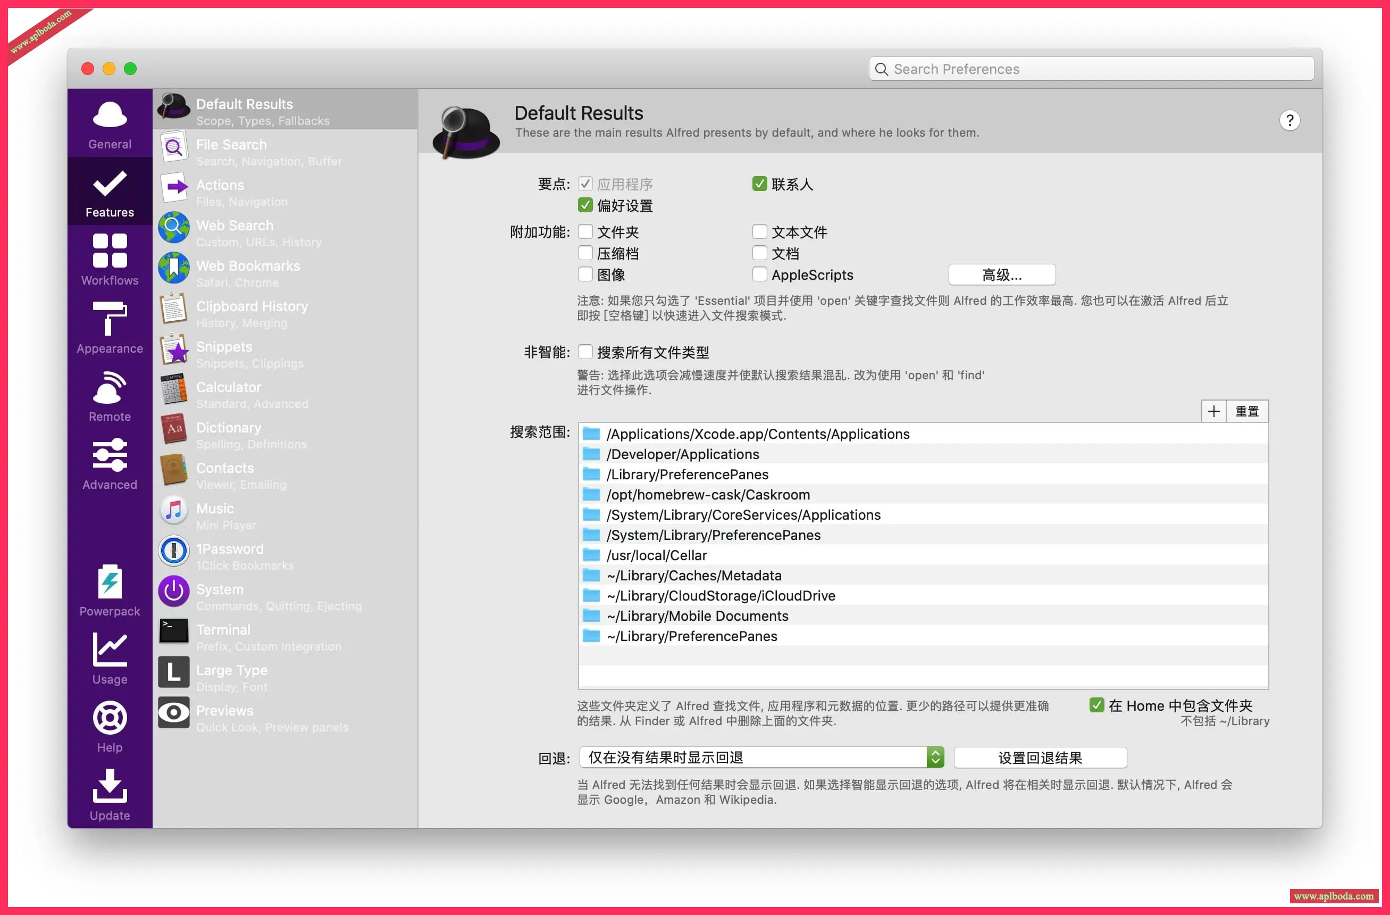Open the Remote icon
The image size is (1390, 915).
tap(110, 387)
